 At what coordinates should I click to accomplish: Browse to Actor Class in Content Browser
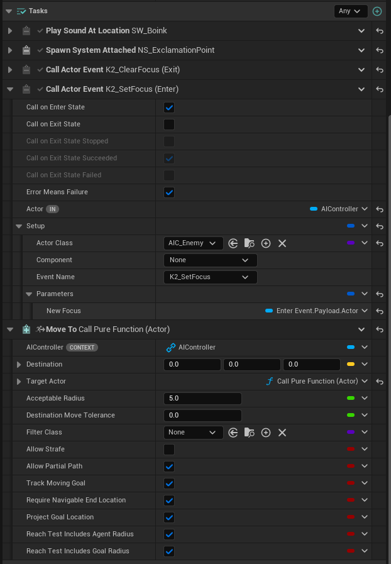(250, 243)
